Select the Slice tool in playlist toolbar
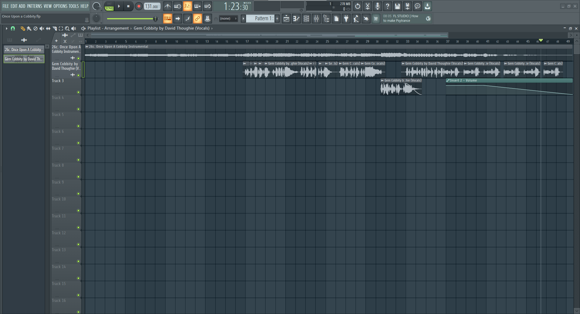 [x=55, y=28]
